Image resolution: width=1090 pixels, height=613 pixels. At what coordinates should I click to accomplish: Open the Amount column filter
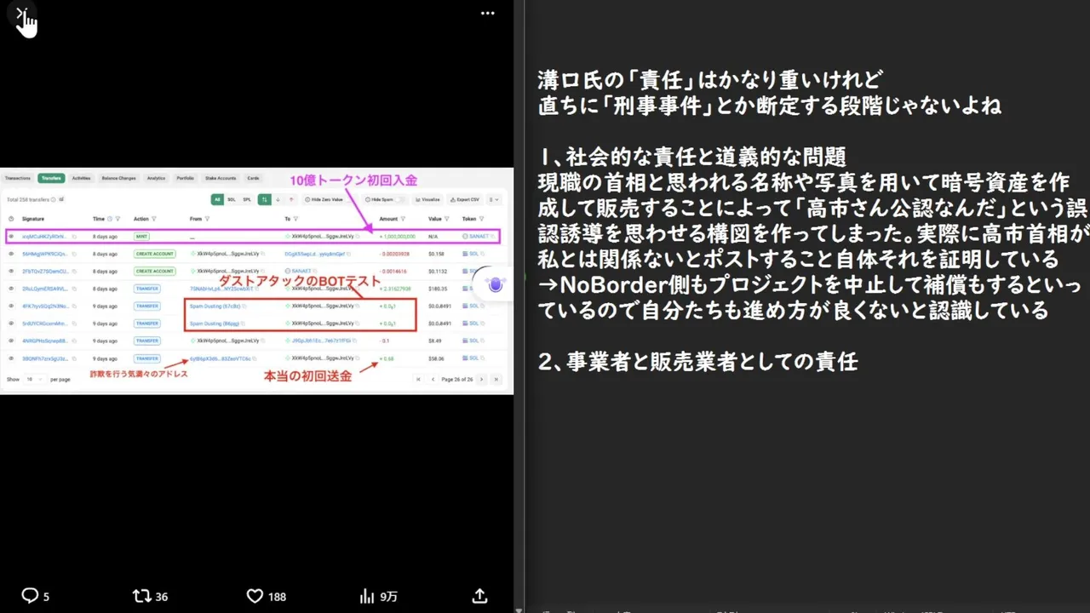[403, 219]
